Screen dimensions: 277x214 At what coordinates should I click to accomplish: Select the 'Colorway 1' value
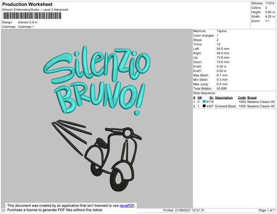[26, 27]
